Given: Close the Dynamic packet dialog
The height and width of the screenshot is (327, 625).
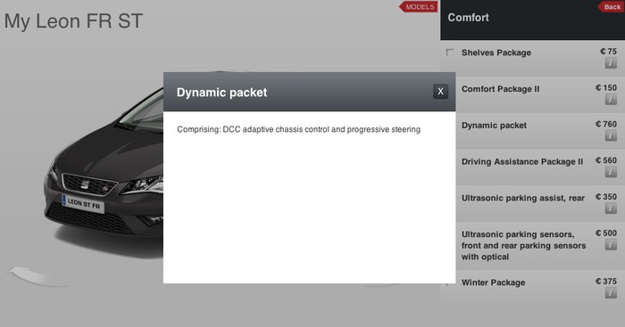Looking at the screenshot, I should (440, 92).
